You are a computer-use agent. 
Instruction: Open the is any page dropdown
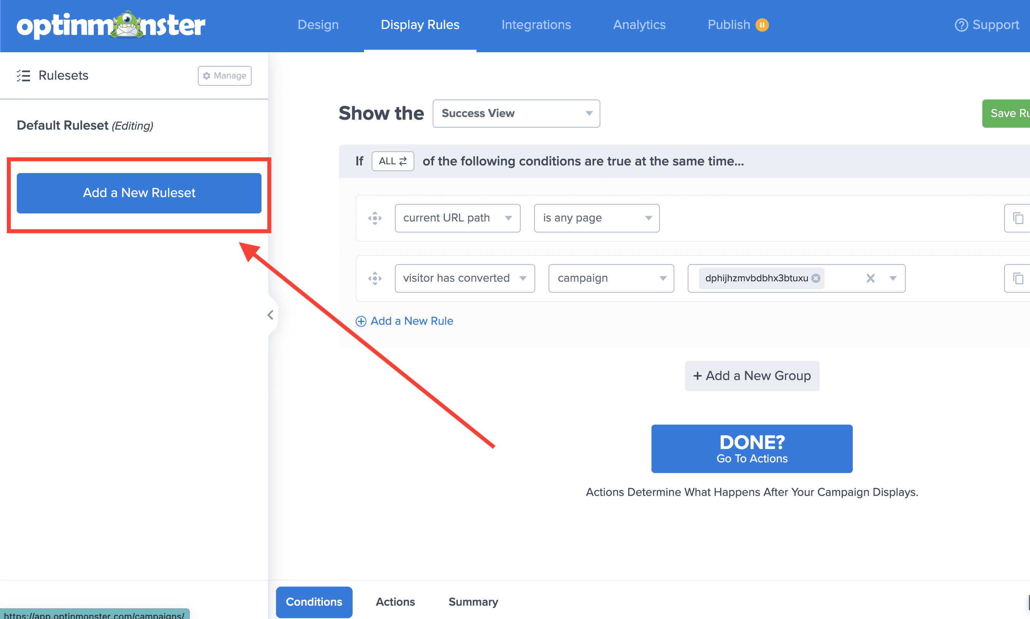(x=596, y=218)
